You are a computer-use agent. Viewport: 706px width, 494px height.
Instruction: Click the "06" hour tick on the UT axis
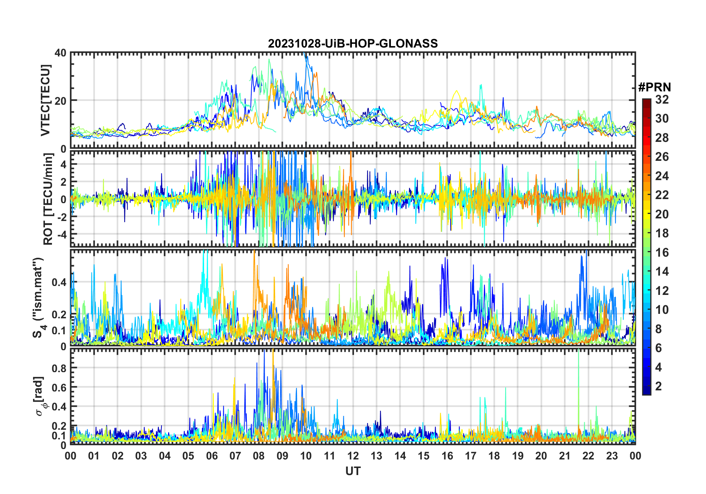click(212, 456)
